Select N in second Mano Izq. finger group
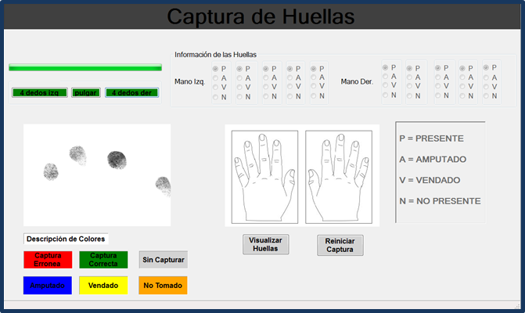This screenshot has width=525, height=313. tap(239, 97)
